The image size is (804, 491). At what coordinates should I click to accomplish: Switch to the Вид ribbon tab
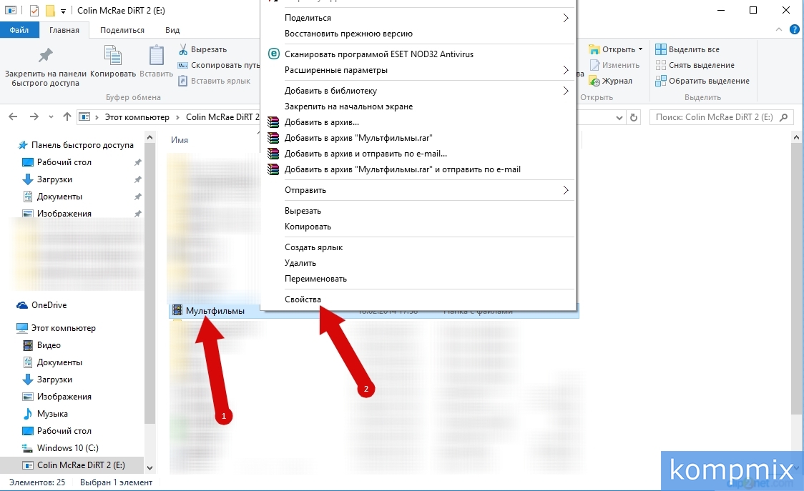pos(172,30)
